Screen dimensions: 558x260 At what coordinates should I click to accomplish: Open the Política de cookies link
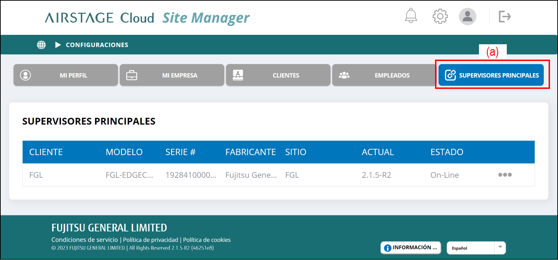pyautogui.click(x=207, y=240)
